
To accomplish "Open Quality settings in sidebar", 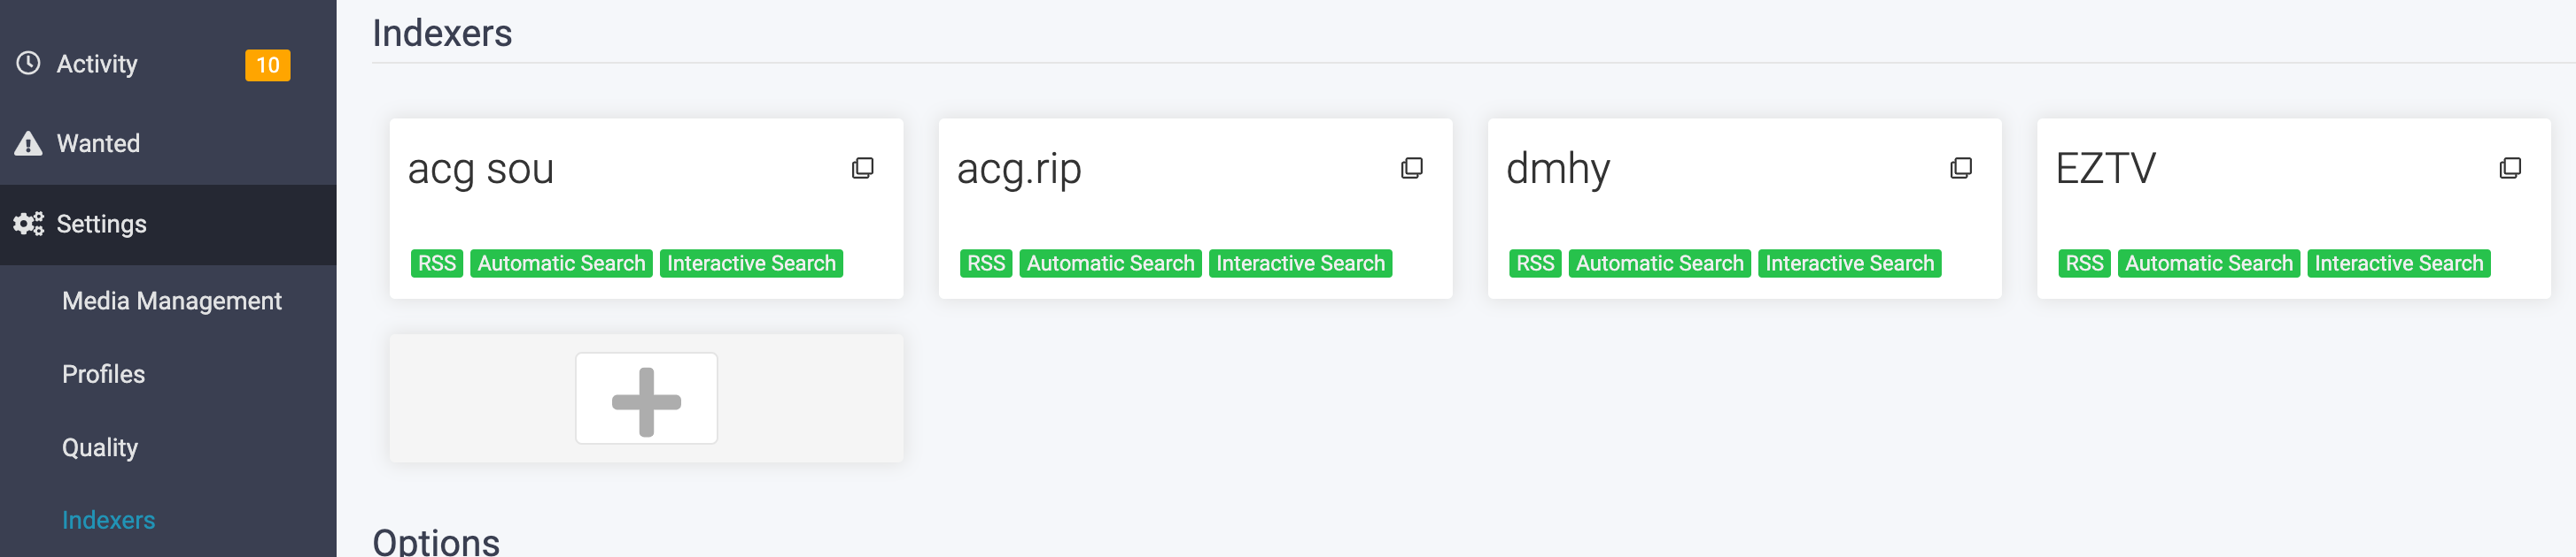I will [100, 447].
